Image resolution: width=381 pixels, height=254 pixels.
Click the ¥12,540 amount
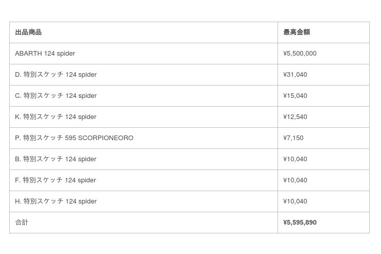tap(295, 117)
